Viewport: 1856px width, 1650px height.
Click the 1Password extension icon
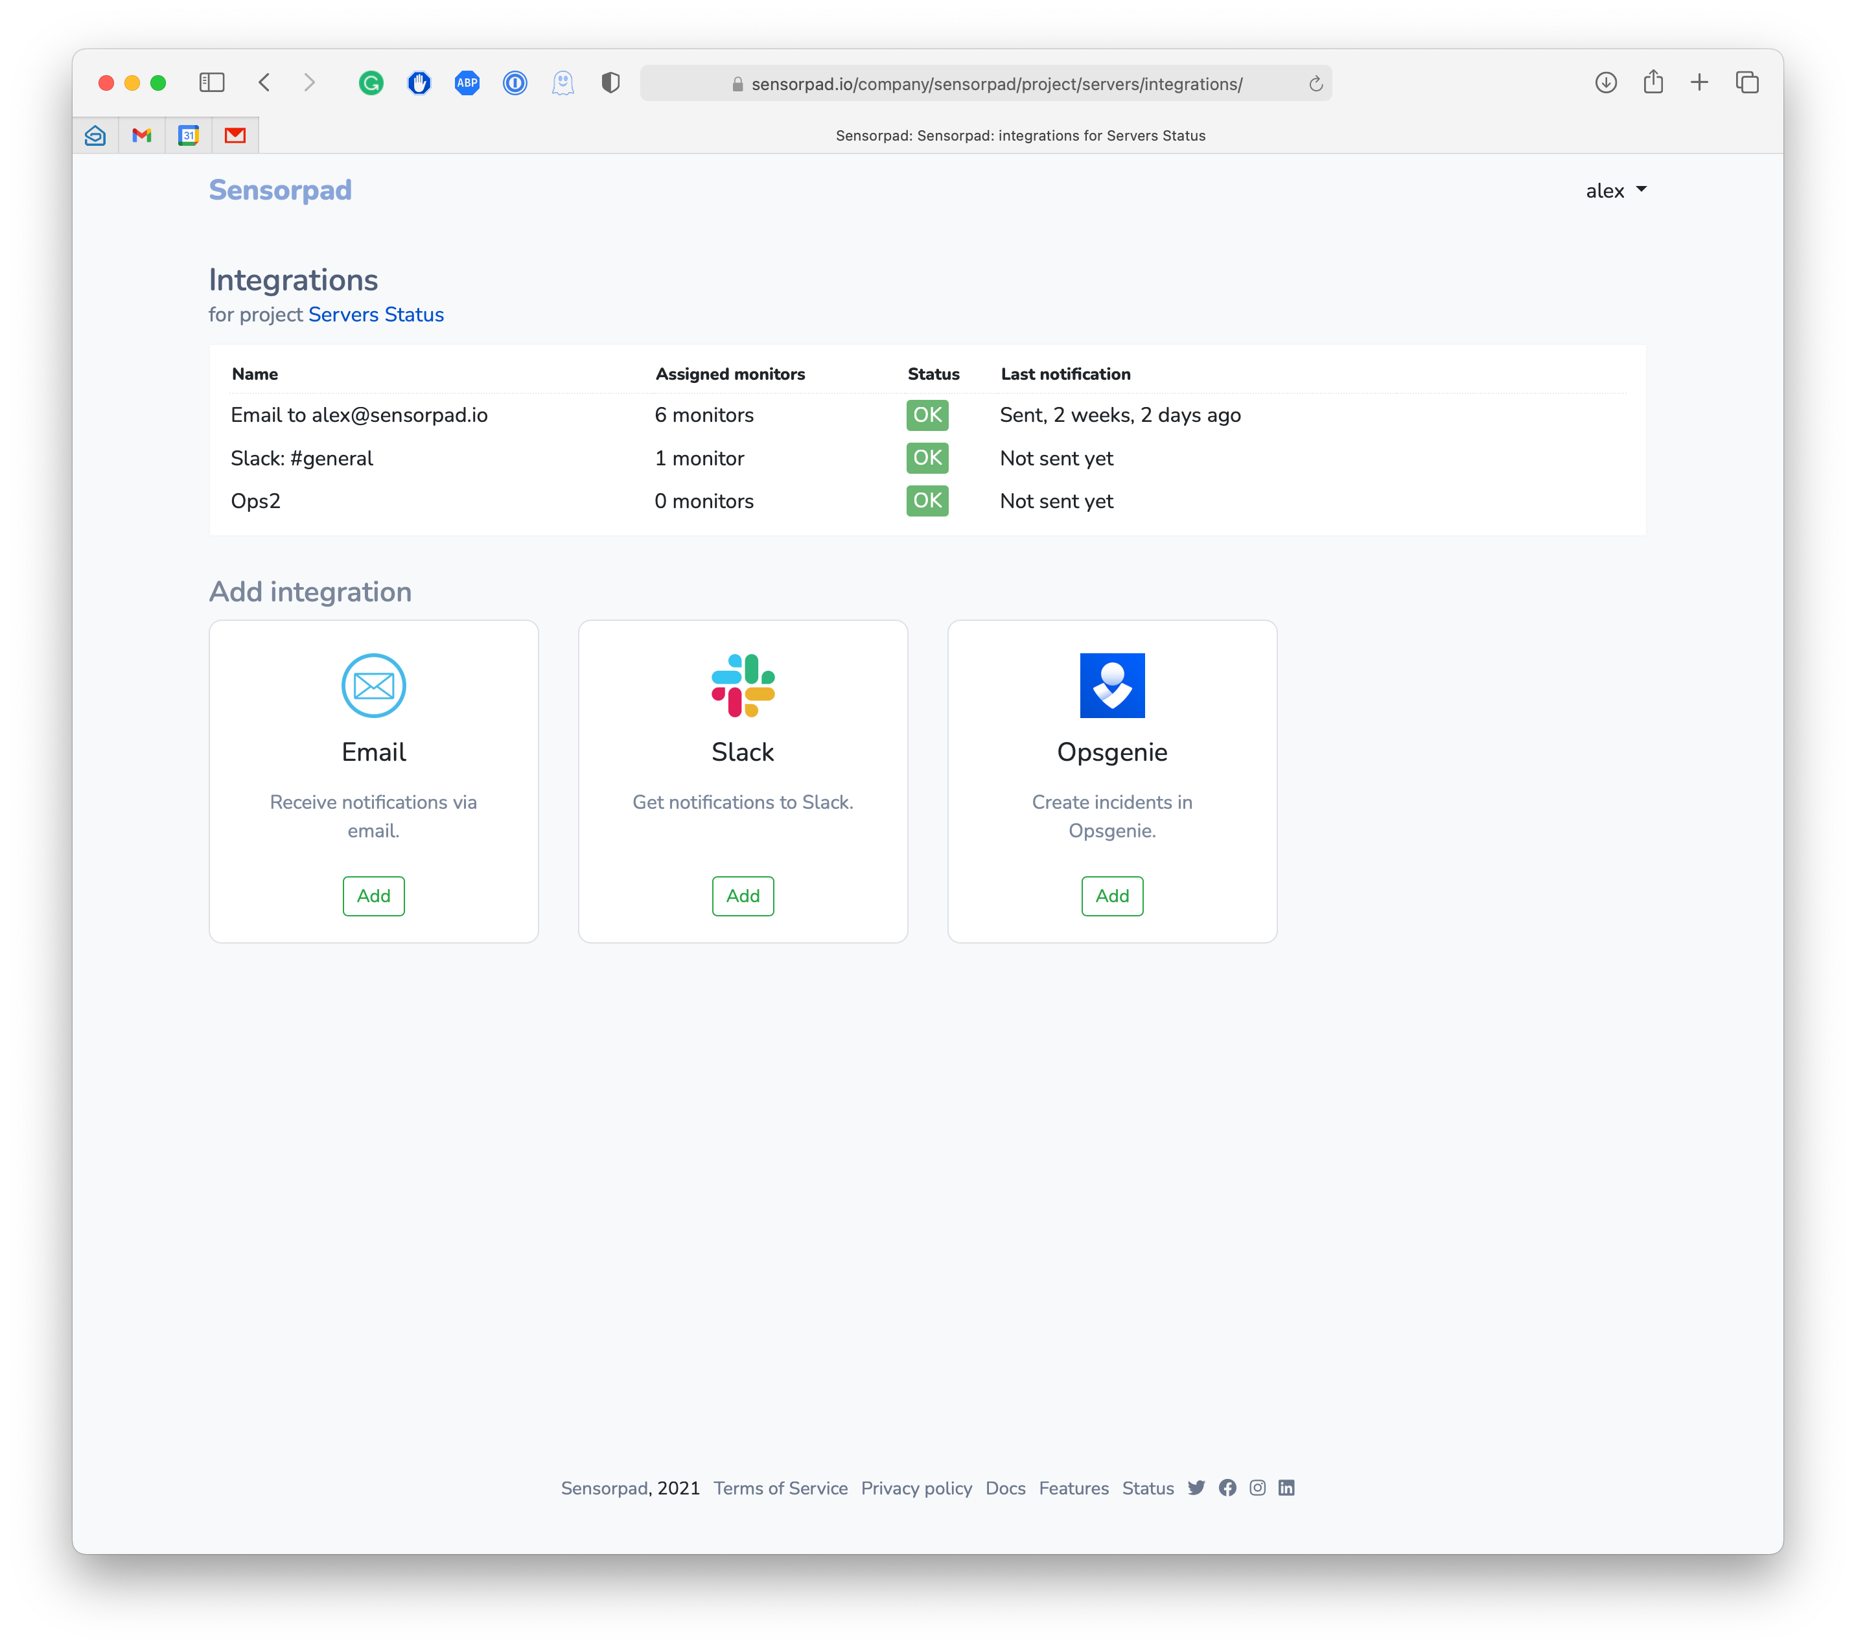click(515, 84)
